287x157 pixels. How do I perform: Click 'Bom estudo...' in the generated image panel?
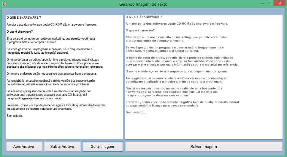(136, 112)
